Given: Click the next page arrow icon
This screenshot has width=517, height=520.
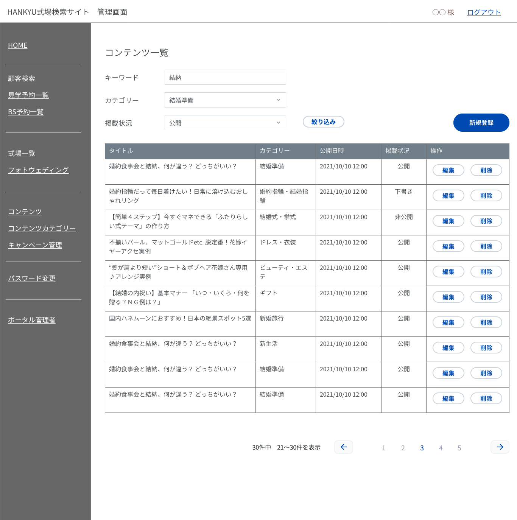Looking at the screenshot, I should tap(500, 447).
